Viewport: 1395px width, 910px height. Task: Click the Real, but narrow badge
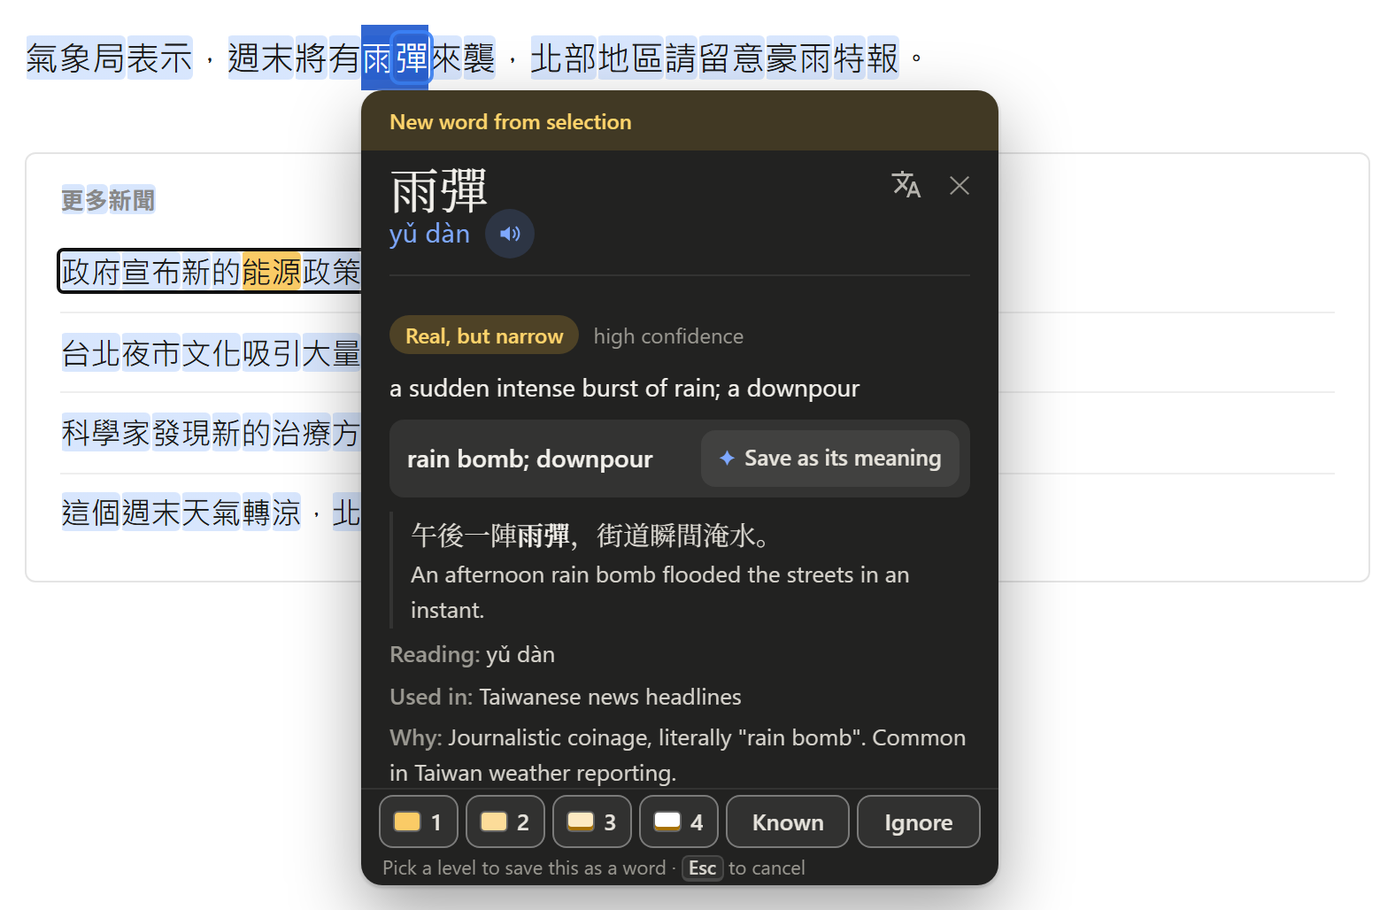(x=484, y=335)
